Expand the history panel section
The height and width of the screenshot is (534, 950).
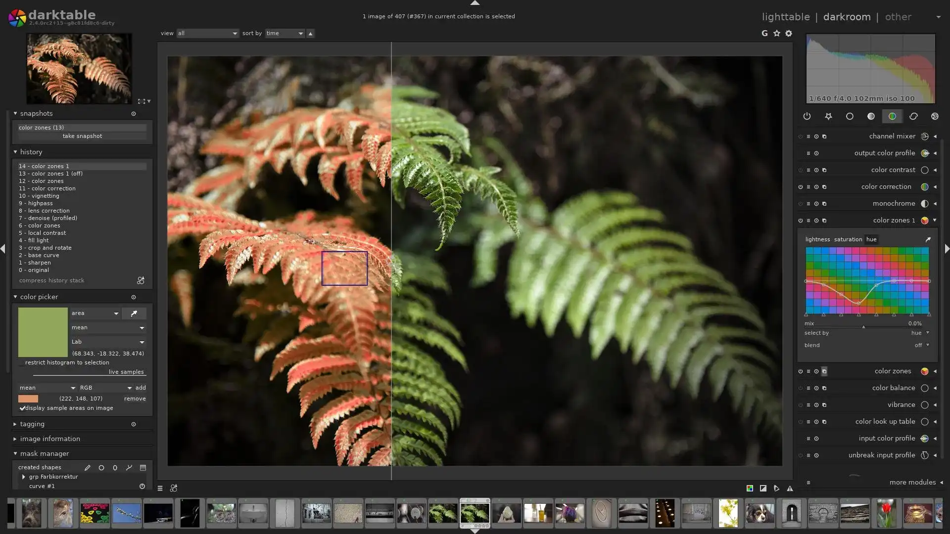[31, 151]
